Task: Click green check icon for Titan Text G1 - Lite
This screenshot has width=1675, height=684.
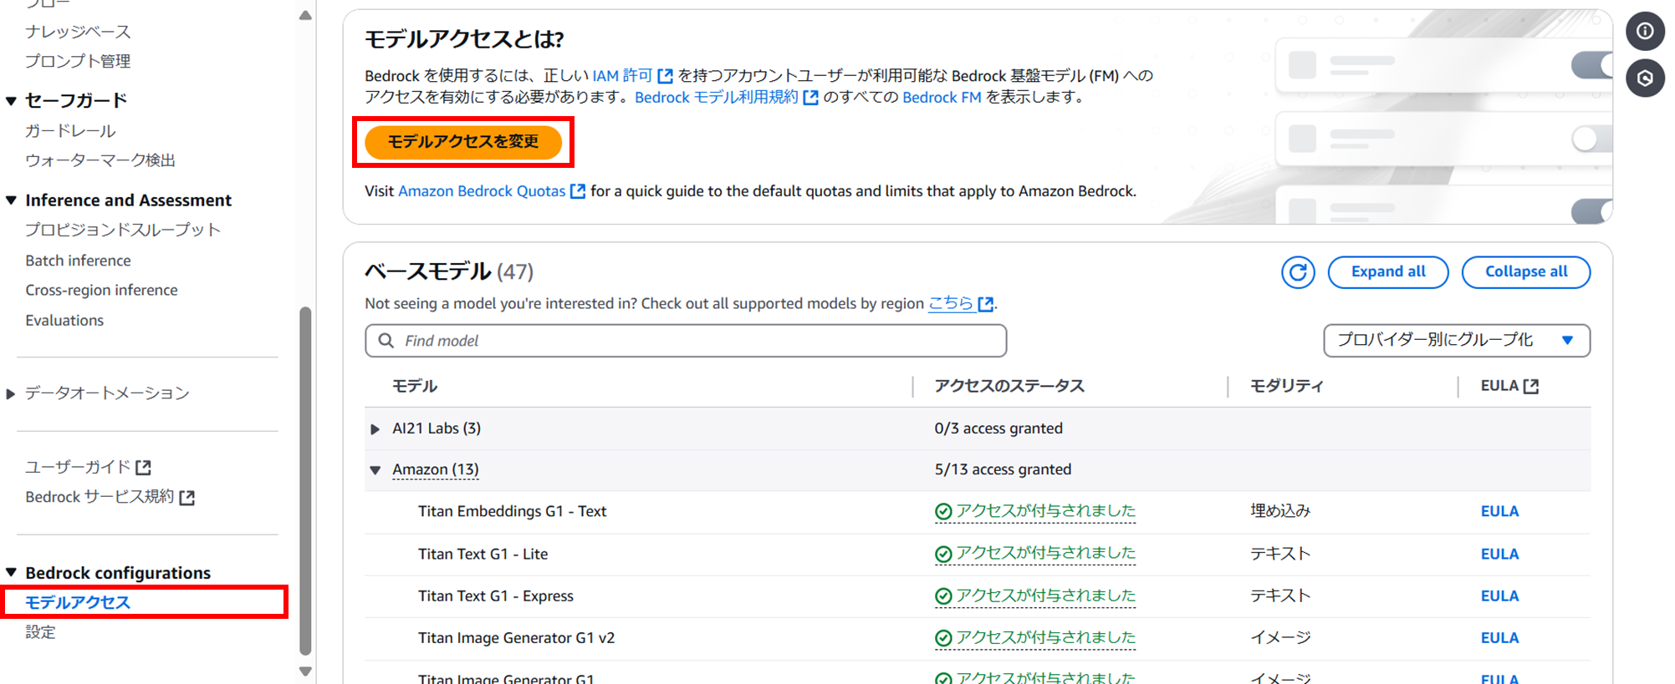Action: pos(943,554)
